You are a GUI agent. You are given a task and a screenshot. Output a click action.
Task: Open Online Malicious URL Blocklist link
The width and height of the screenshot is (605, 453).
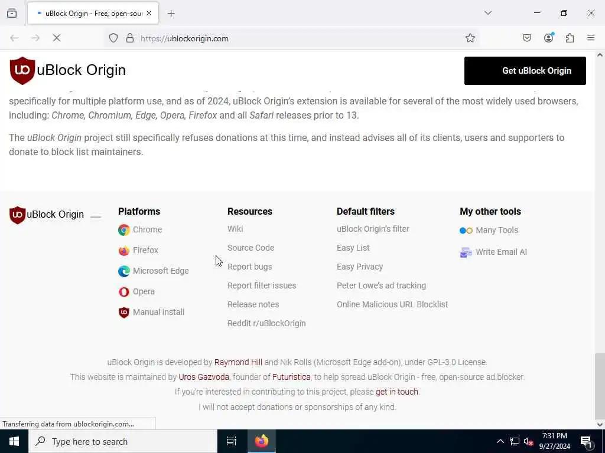[392, 304]
